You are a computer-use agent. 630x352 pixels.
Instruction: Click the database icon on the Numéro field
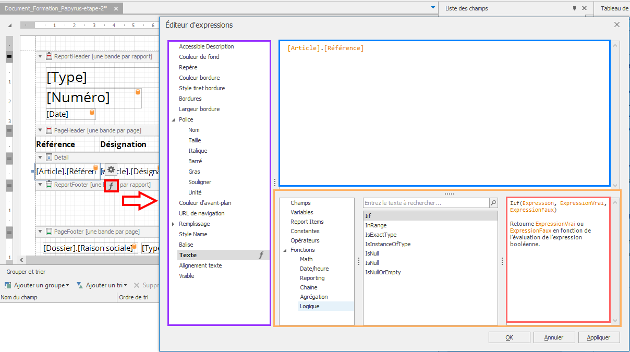[138, 92]
